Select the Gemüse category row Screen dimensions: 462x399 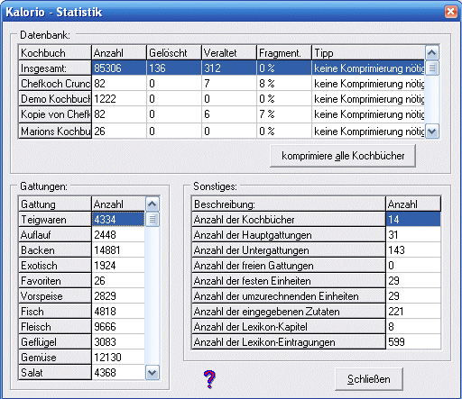coord(82,358)
